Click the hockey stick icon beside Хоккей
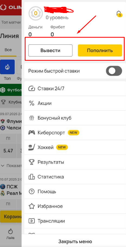The image size is (126, 247). [x=31, y=147]
